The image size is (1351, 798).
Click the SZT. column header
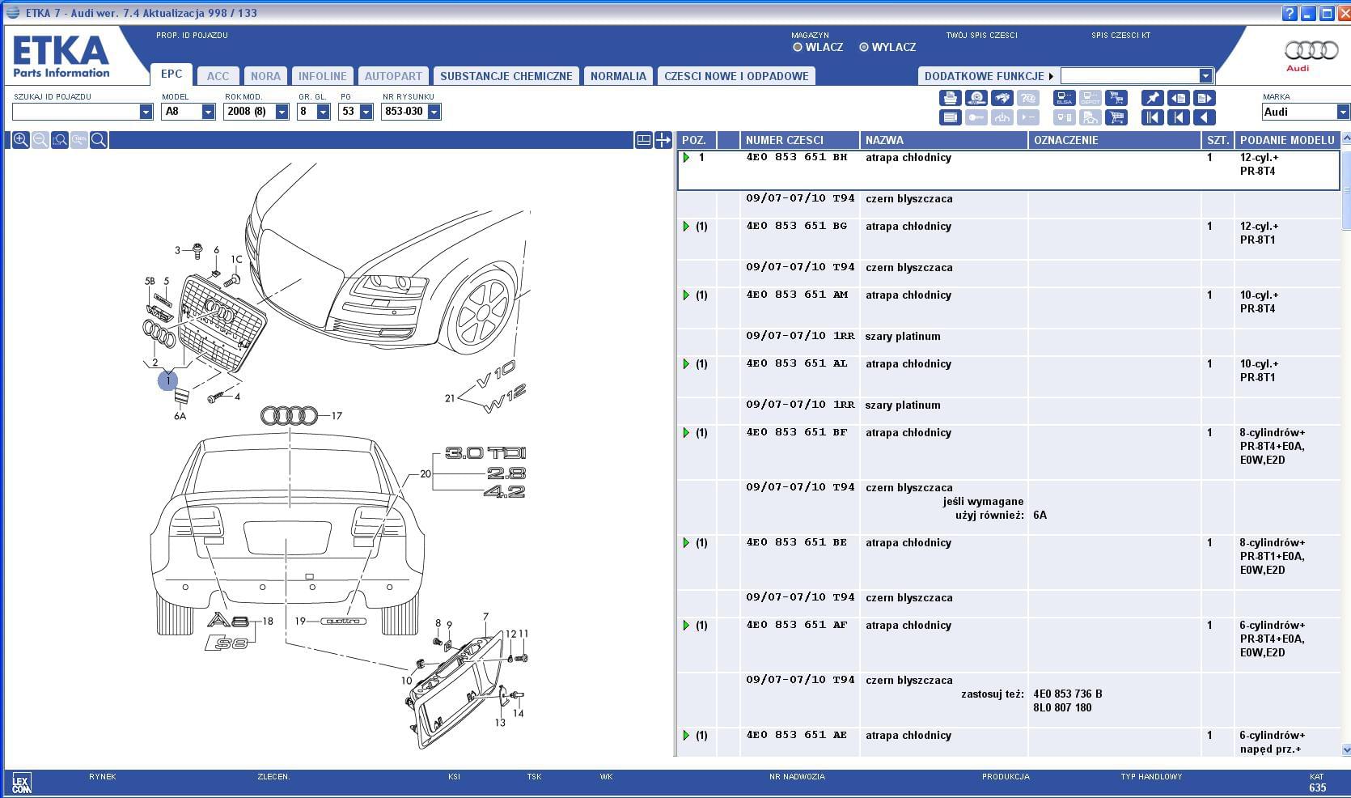(x=1218, y=140)
